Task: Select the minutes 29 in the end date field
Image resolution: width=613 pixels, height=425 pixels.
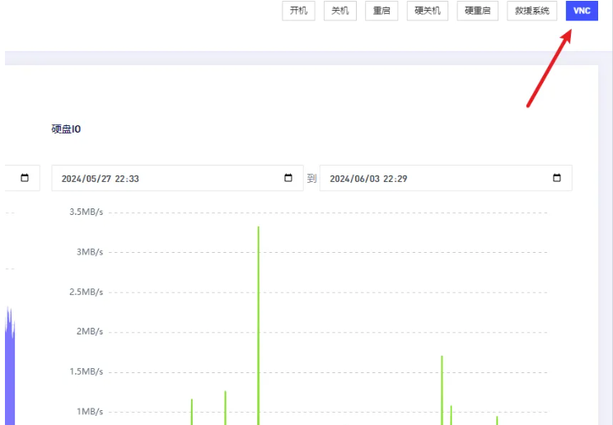Action: pos(402,179)
